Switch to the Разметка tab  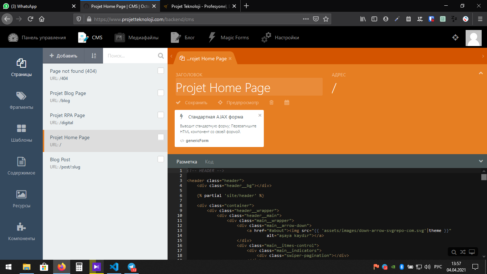tap(187, 162)
